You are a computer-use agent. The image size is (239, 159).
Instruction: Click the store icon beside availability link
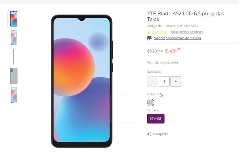pyautogui.click(x=149, y=38)
